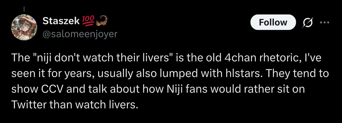Image resolution: width=342 pixels, height=123 pixels.
Task: Open the Grok slashed-circle icon
Action: [306, 22]
